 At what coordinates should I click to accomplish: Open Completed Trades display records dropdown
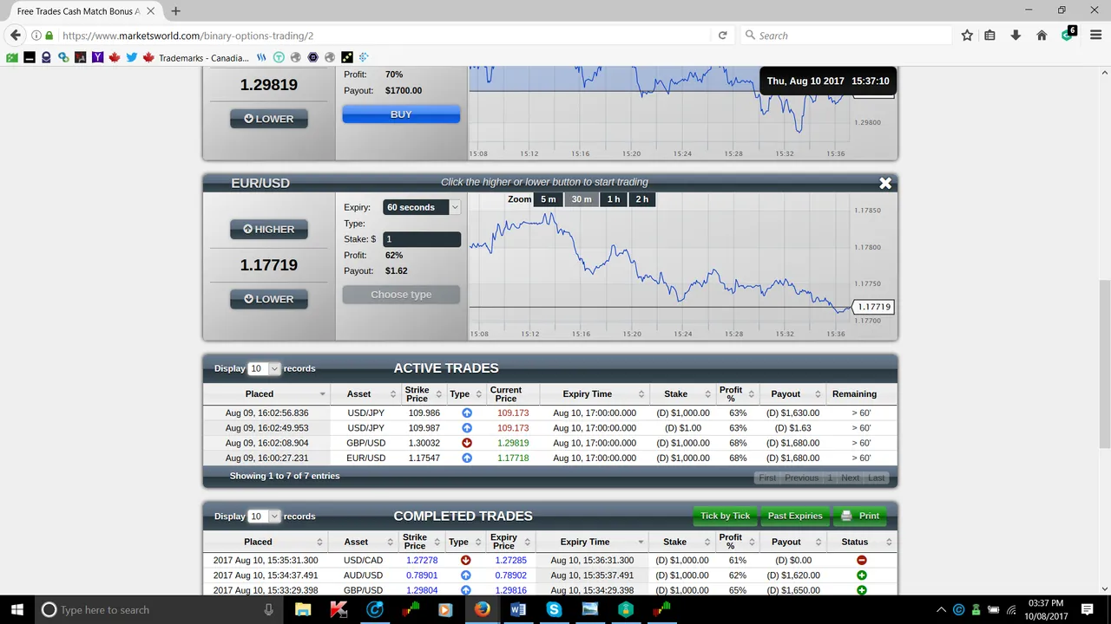[x=264, y=516]
